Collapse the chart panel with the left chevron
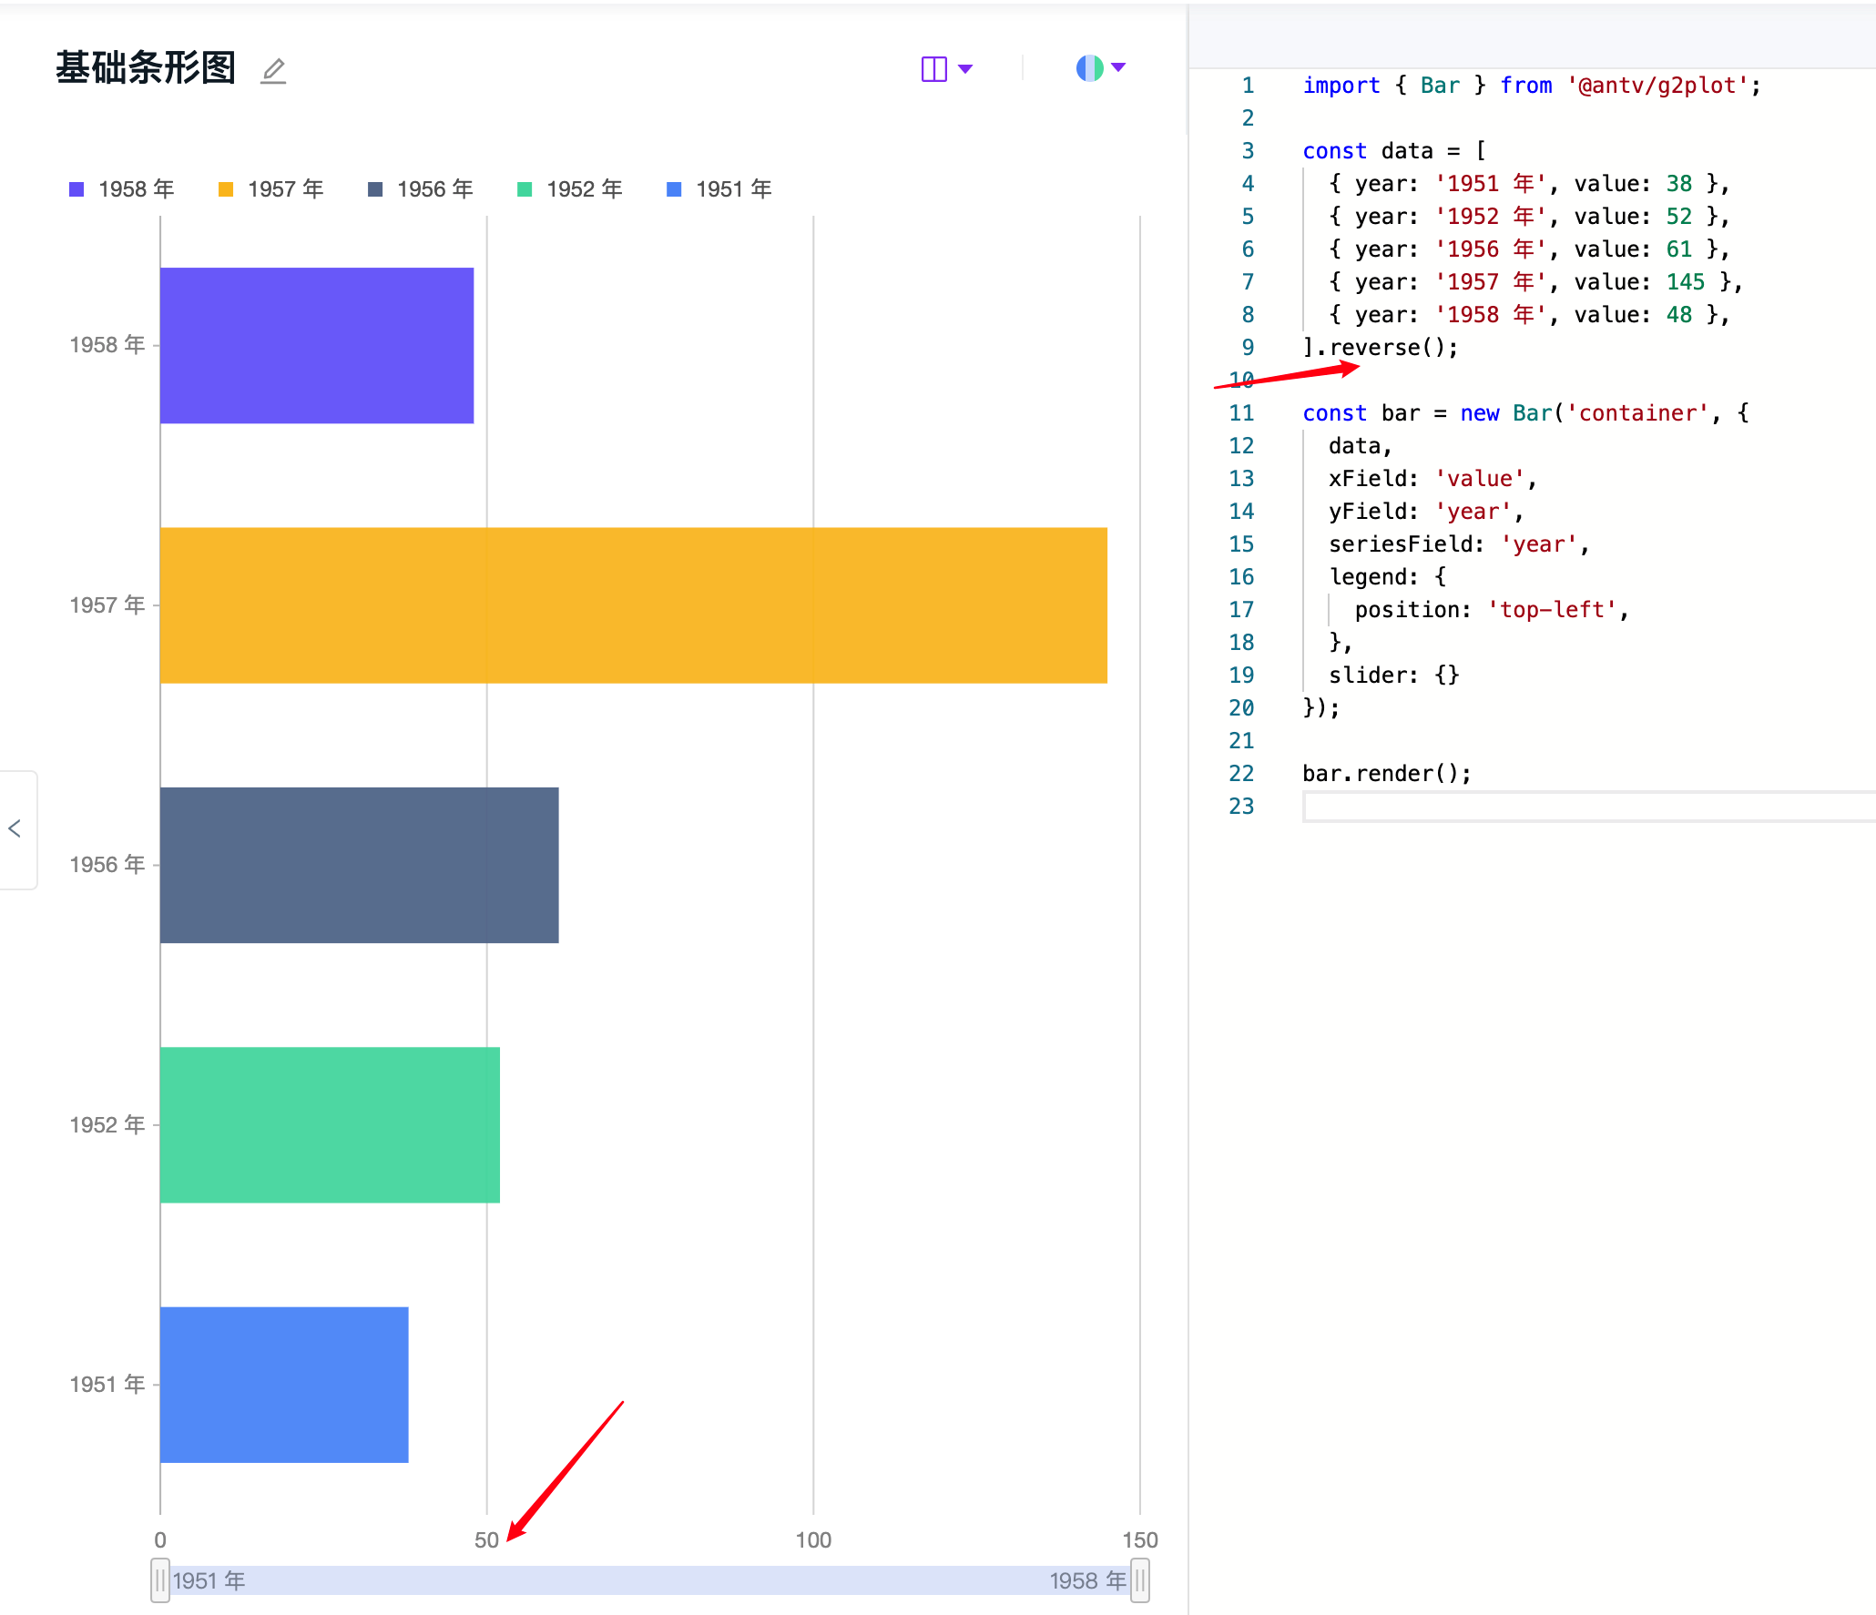The width and height of the screenshot is (1876, 1615). (x=15, y=828)
